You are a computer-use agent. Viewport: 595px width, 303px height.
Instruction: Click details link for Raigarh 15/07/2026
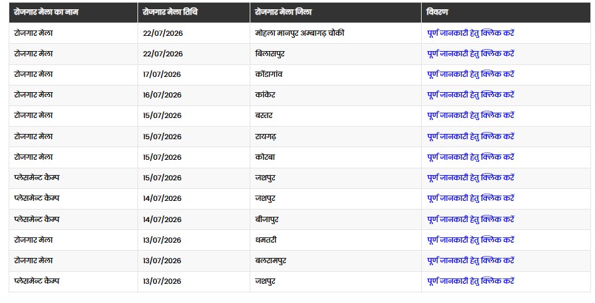pos(471,137)
